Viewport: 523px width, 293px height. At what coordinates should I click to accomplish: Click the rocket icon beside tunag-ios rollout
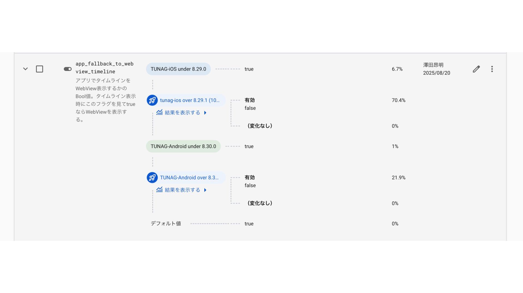pyautogui.click(x=152, y=100)
